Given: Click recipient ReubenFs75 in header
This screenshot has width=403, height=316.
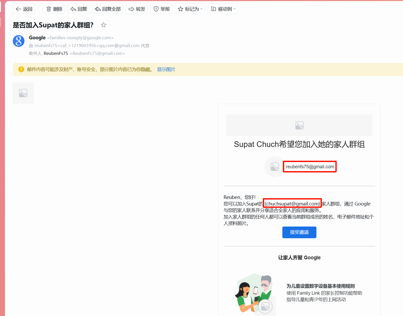Looking at the screenshot, I should 56,54.
